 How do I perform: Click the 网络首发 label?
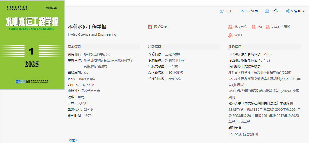[160, 27]
